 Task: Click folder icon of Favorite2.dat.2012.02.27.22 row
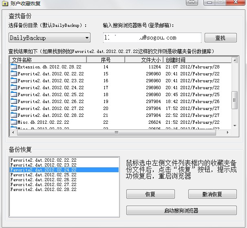(x=14, y=108)
